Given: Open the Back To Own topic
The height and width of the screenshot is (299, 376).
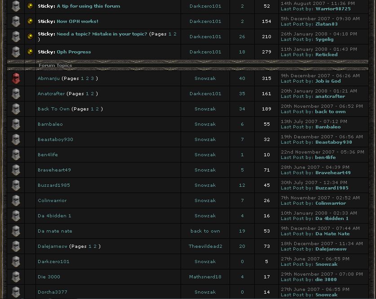Looking at the screenshot, I should point(54,109).
